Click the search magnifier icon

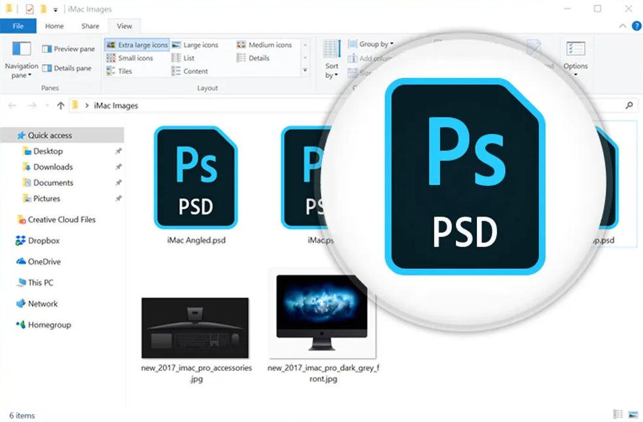[629, 105]
